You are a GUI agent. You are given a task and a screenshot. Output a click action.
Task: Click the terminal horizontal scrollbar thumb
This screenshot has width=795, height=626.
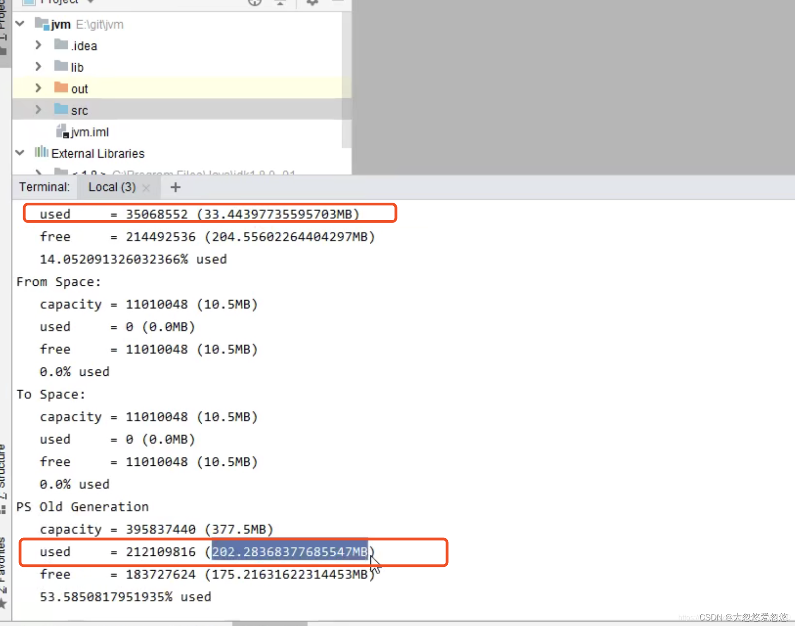coord(270,623)
